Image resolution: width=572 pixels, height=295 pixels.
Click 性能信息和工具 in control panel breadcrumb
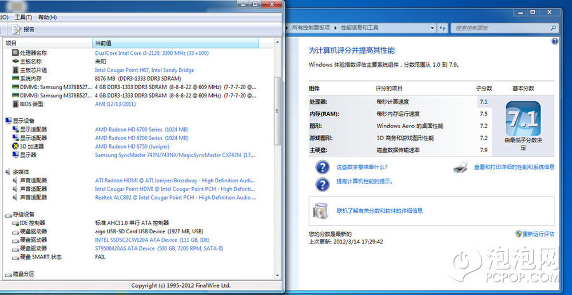point(360,27)
